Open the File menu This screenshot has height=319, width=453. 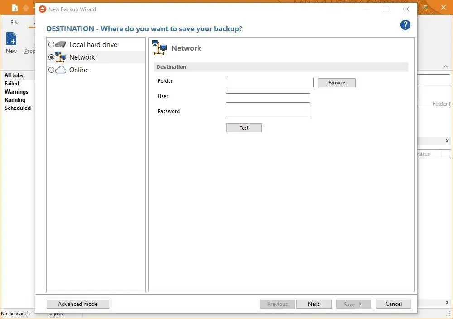pos(14,23)
